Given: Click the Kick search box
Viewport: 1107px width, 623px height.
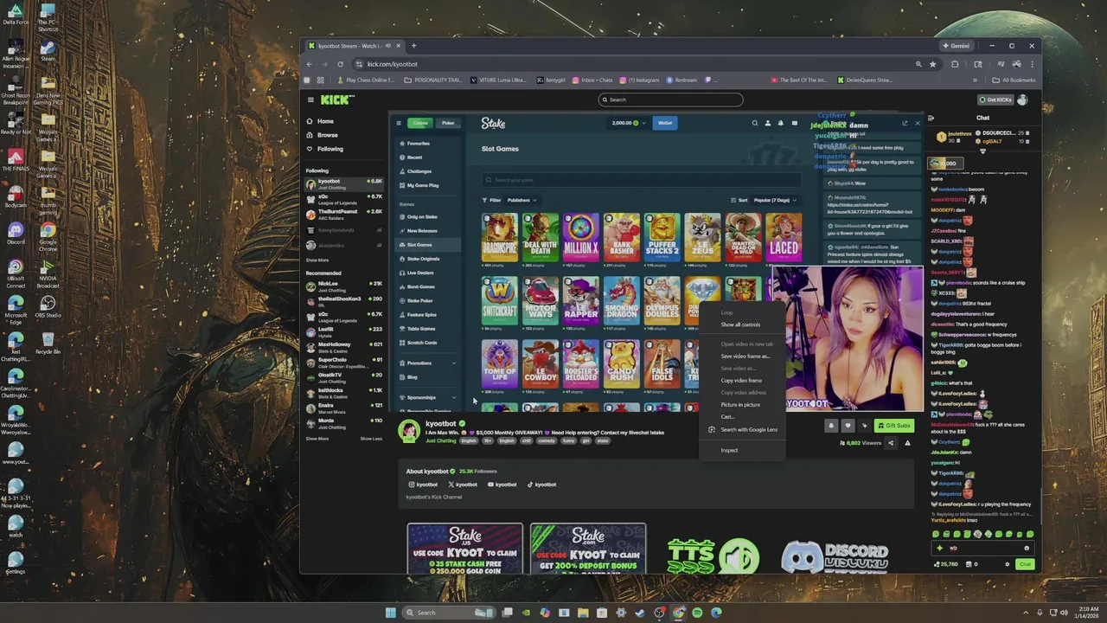Looking at the screenshot, I should 671,100.
